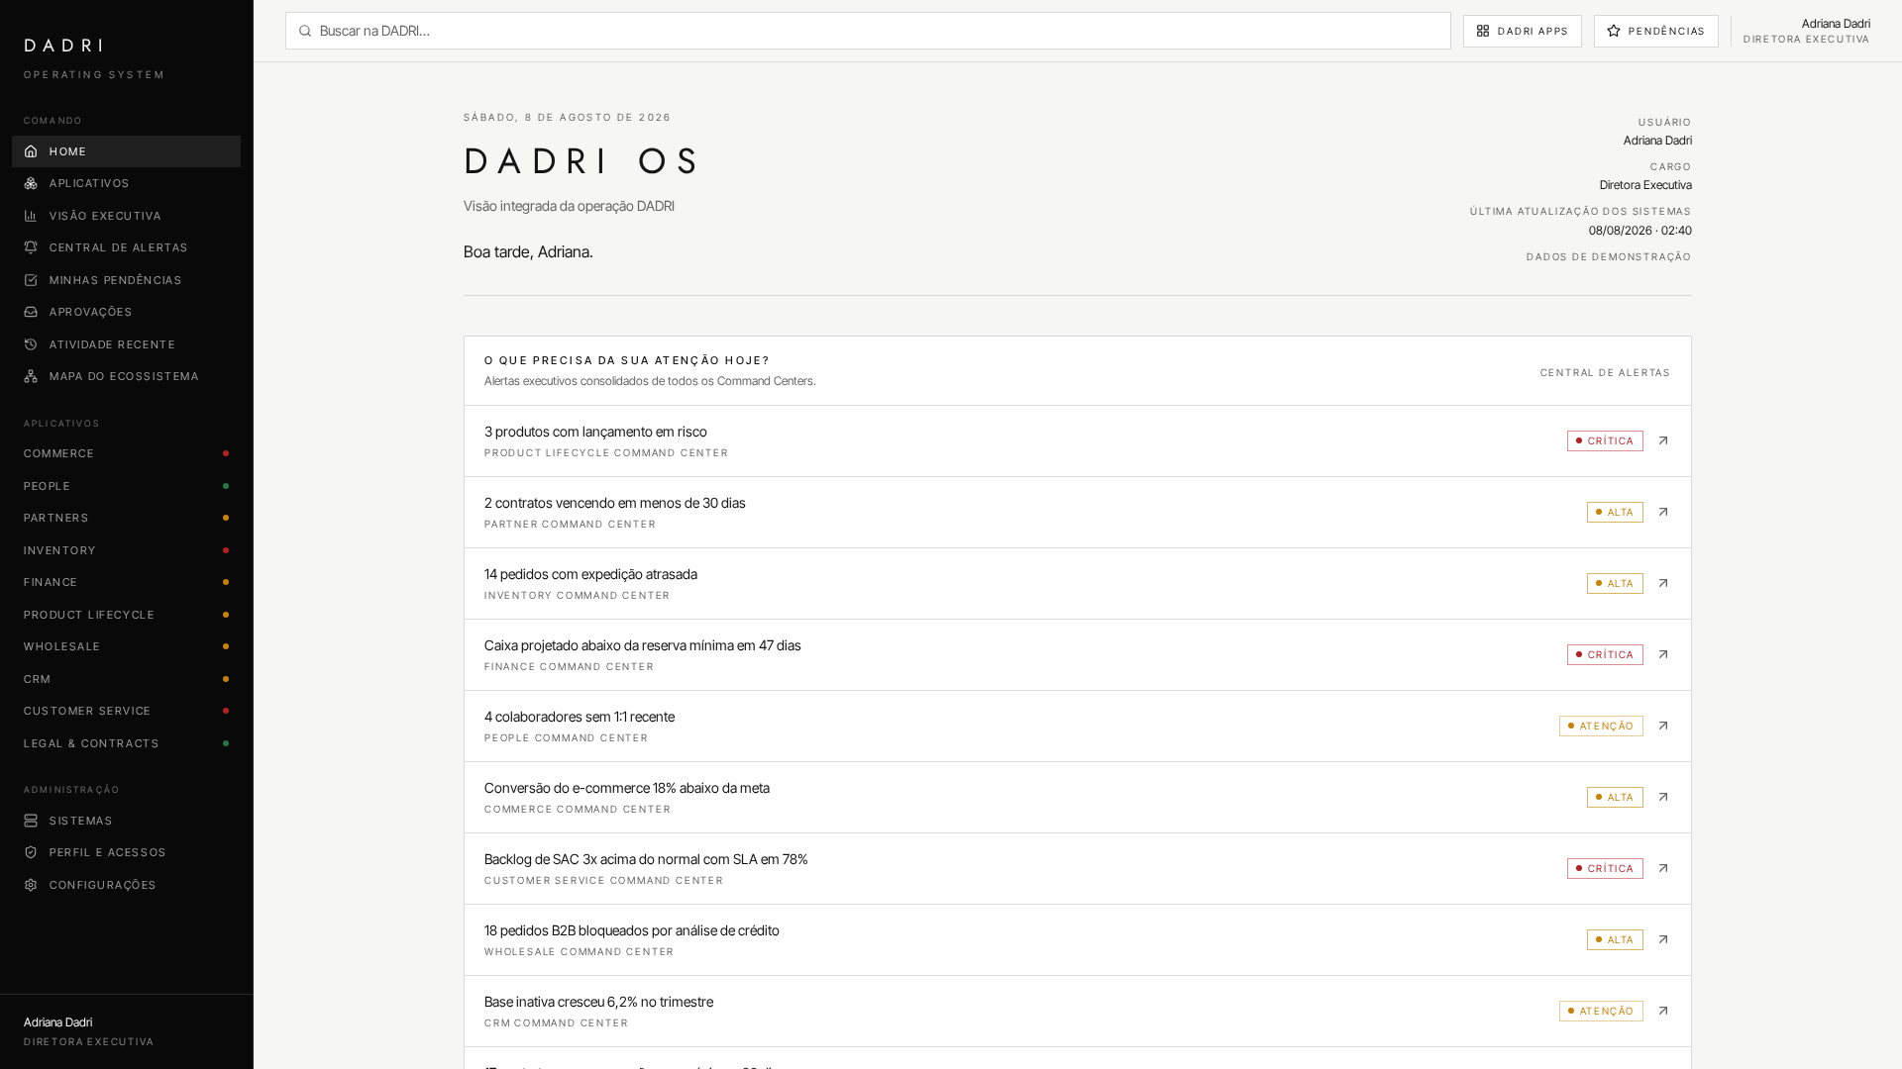Click the Sistemas server icon

pyautogui.click(x=31, y=821)
